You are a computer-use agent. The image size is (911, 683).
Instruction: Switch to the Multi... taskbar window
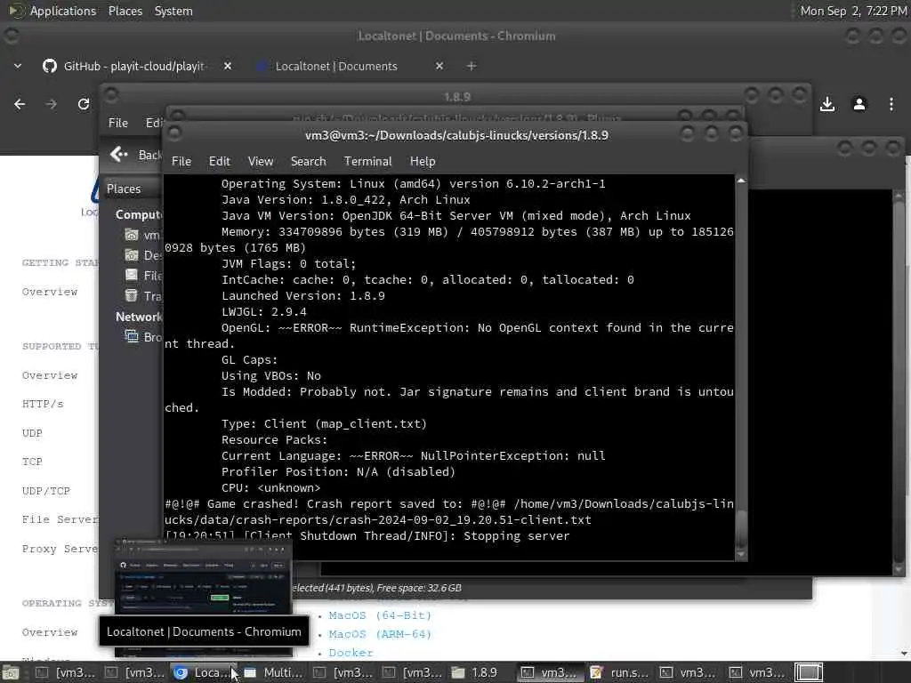(274, 672)
